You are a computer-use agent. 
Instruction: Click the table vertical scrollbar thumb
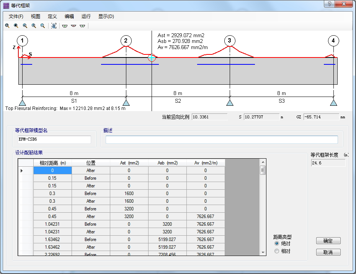[x=263, y=170]
